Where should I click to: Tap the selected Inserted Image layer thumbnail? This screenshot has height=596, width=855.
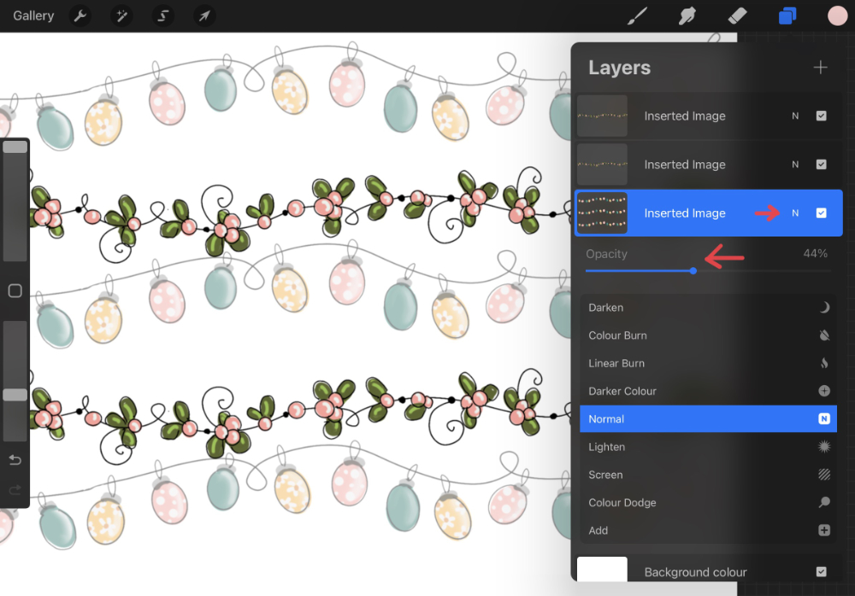point(602,213)
